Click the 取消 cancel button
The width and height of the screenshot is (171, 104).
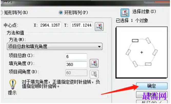coord(152,95)
